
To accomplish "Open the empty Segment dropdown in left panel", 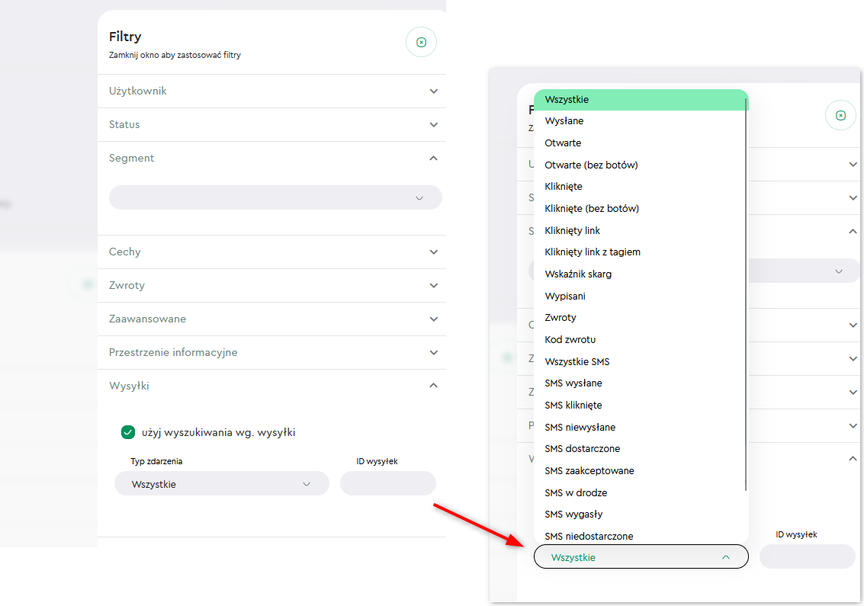I will point(275,197).
